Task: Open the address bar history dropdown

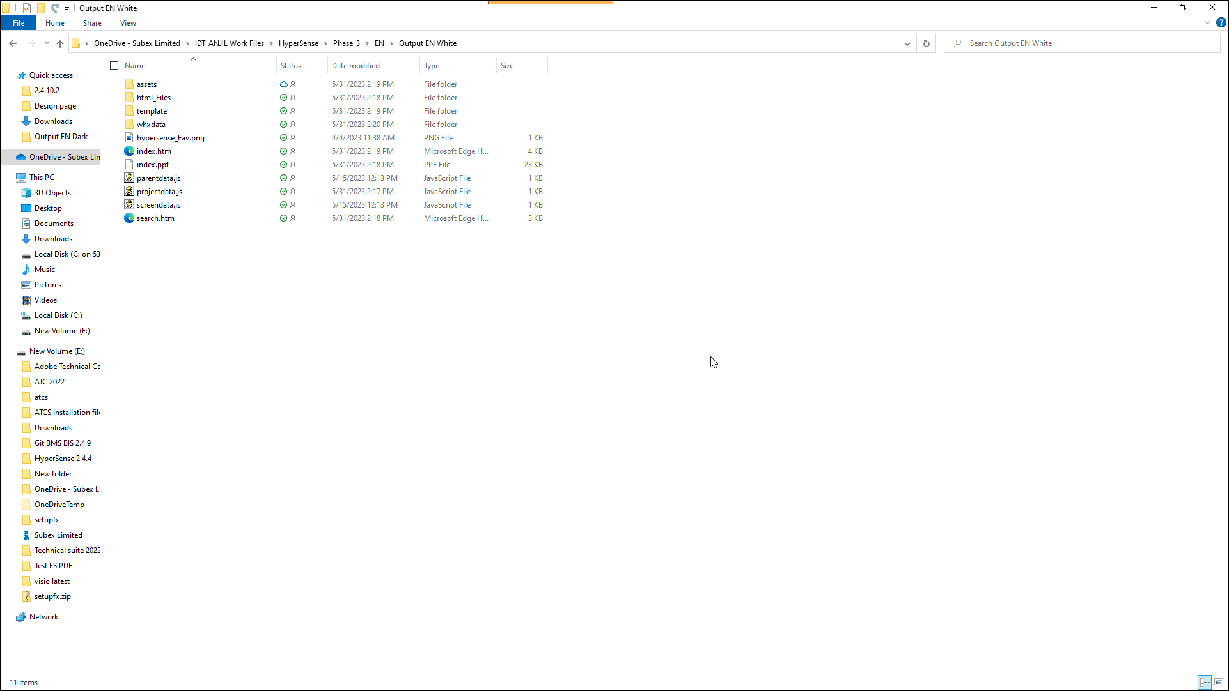Action: 907,43
